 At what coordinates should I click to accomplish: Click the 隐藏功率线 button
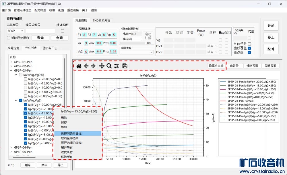(x=216, y=66)
